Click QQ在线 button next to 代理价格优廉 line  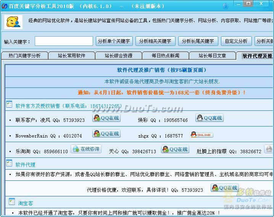coord(225,188)
